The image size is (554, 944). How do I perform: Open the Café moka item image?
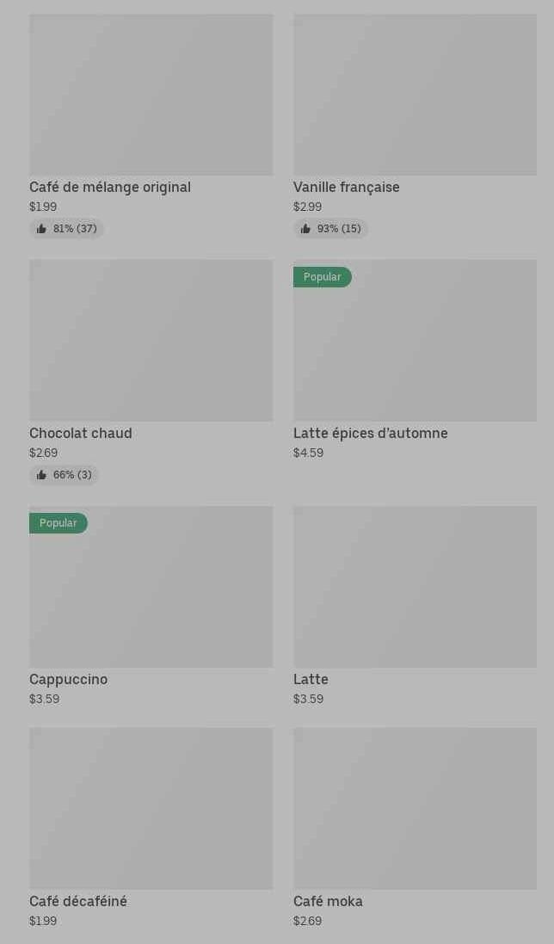pos(415,809)
